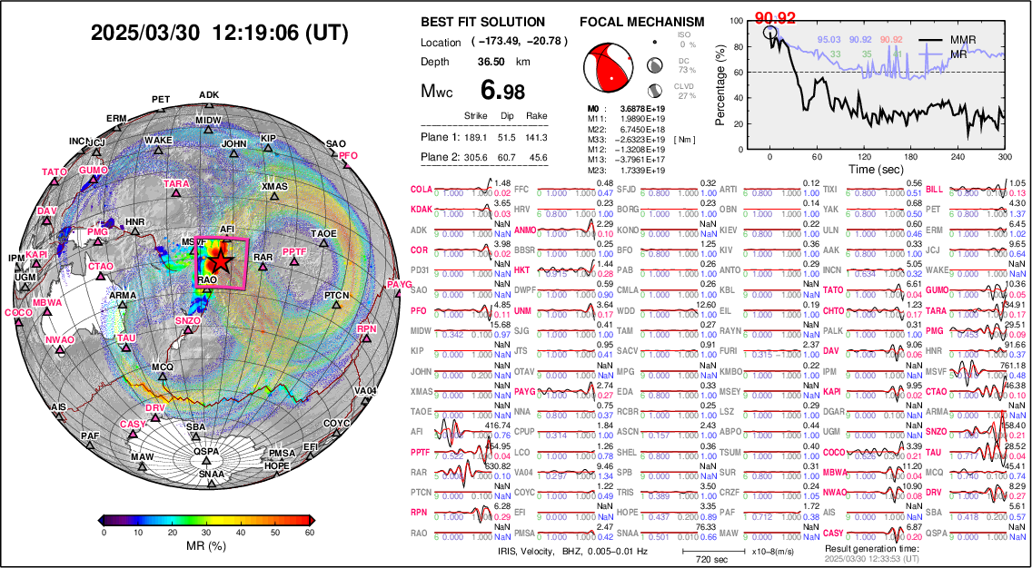
Task: Click the M0 value "3.6878E+19"
Action: (x=643, y=109)
